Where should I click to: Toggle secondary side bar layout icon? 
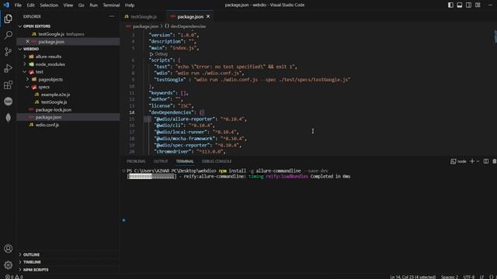(468, 5)
